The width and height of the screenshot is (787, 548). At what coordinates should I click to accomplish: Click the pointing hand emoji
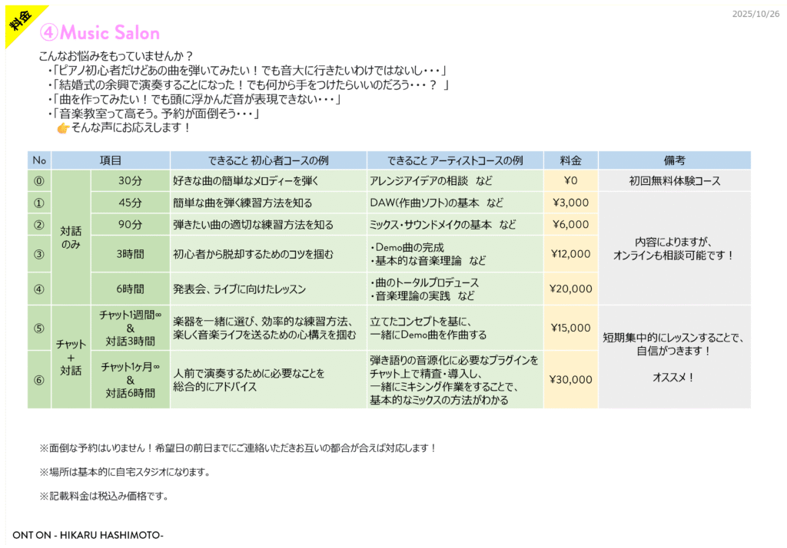[63, 128]
